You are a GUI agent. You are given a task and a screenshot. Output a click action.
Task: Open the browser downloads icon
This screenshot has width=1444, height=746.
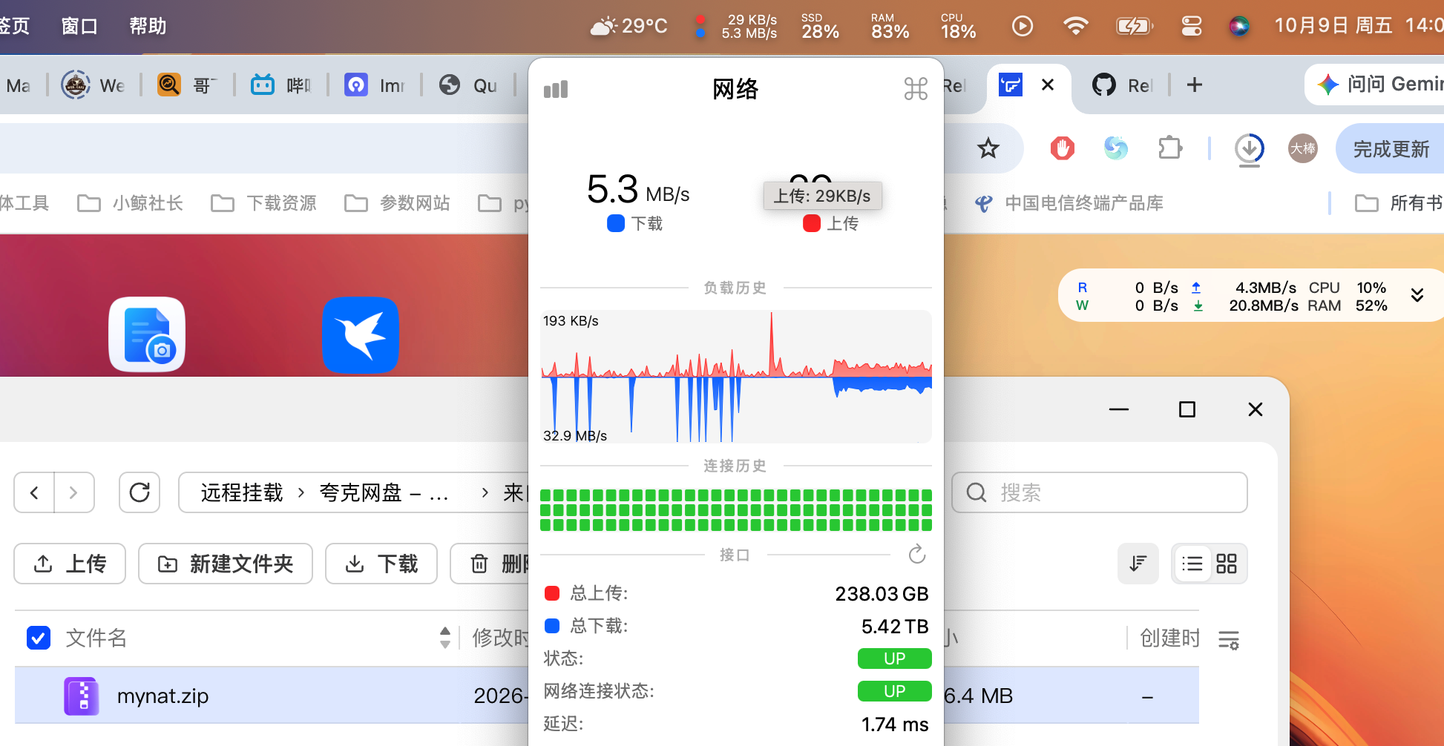tap(1250, 149)
